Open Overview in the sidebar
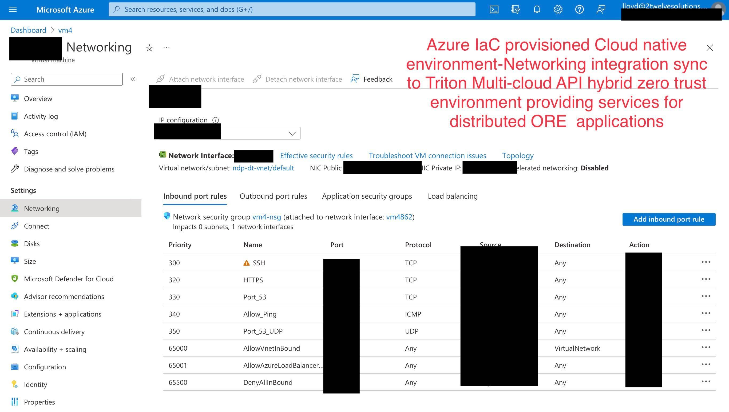Image resolution: width=729 pixels, height=412 pixels. pyautogui.click(x=38, y=98)
